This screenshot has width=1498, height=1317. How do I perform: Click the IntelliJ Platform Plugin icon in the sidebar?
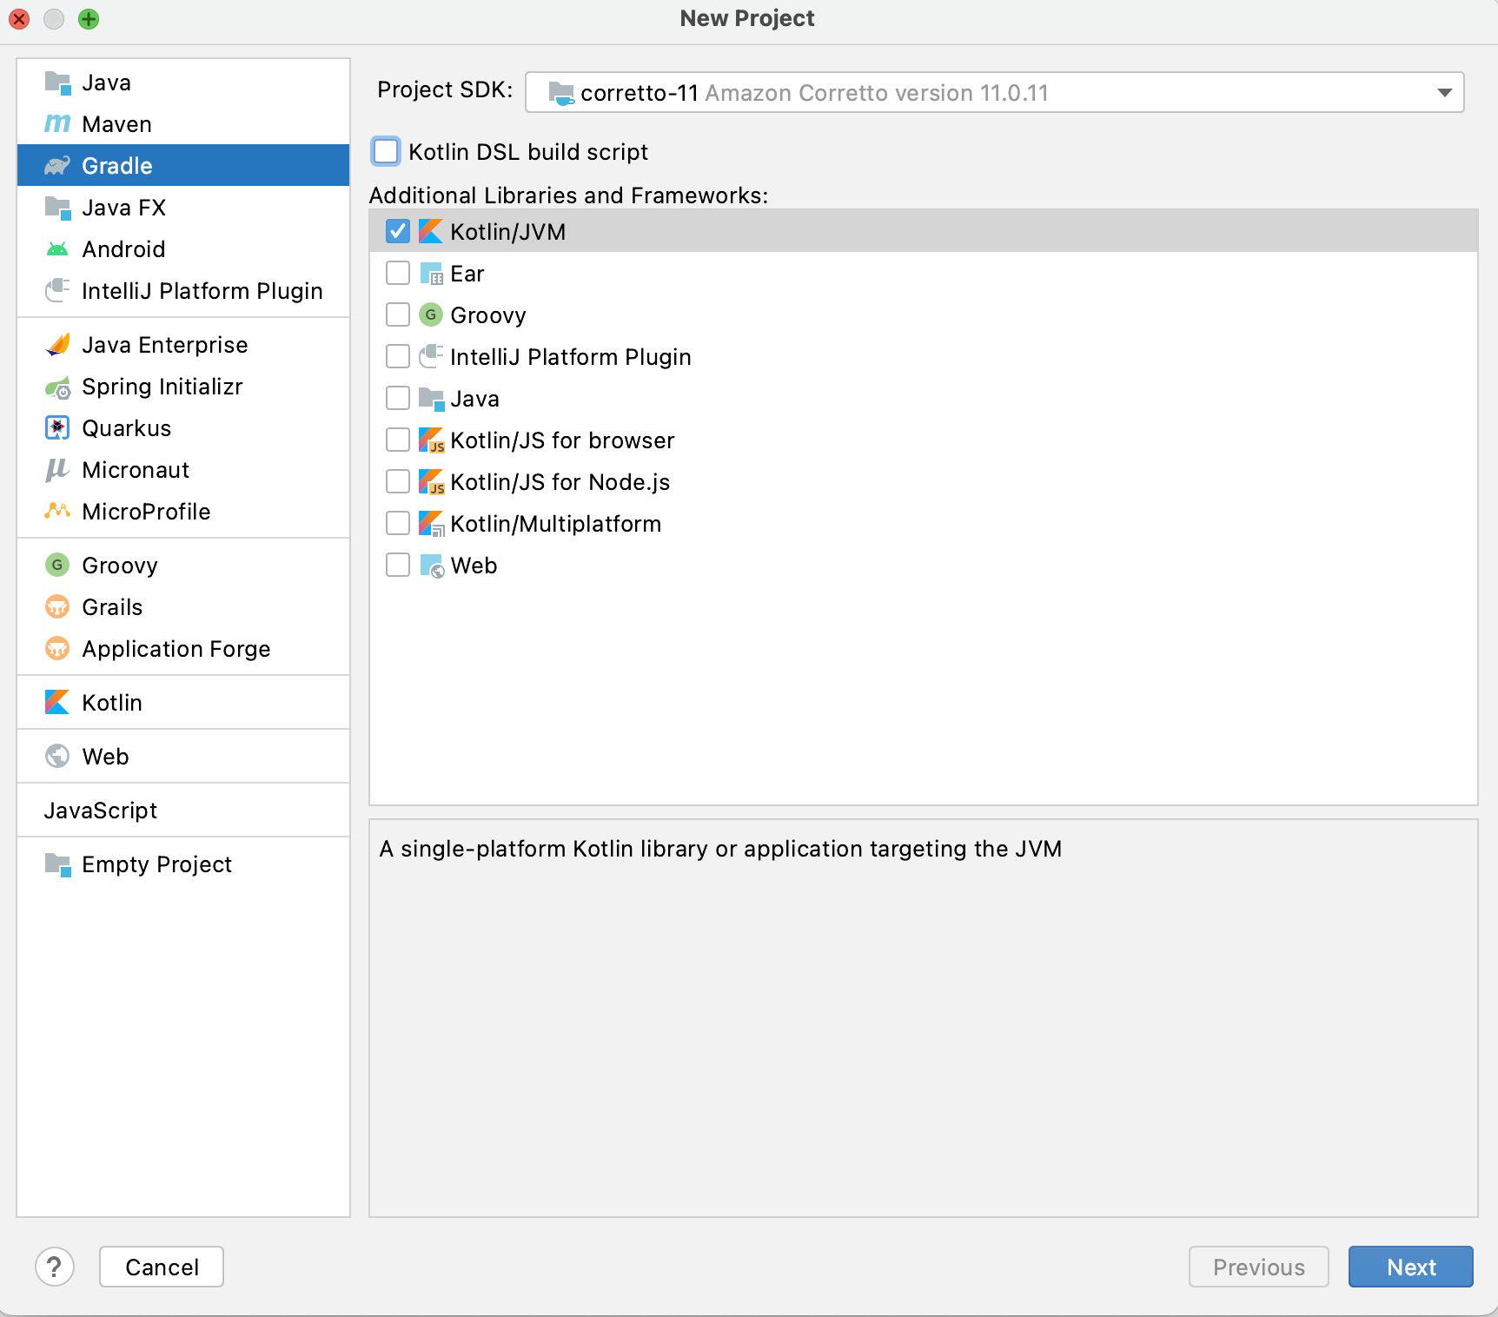click(57, 290)
